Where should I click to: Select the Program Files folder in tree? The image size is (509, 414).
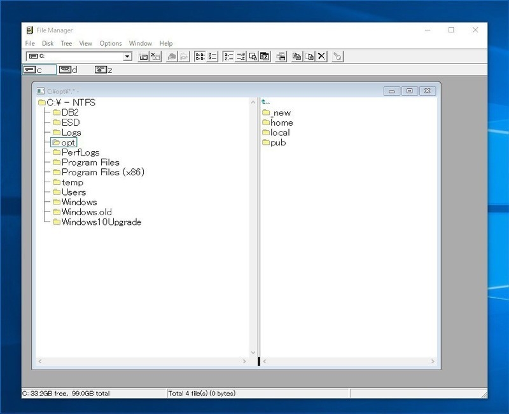[x=86, y=163]
